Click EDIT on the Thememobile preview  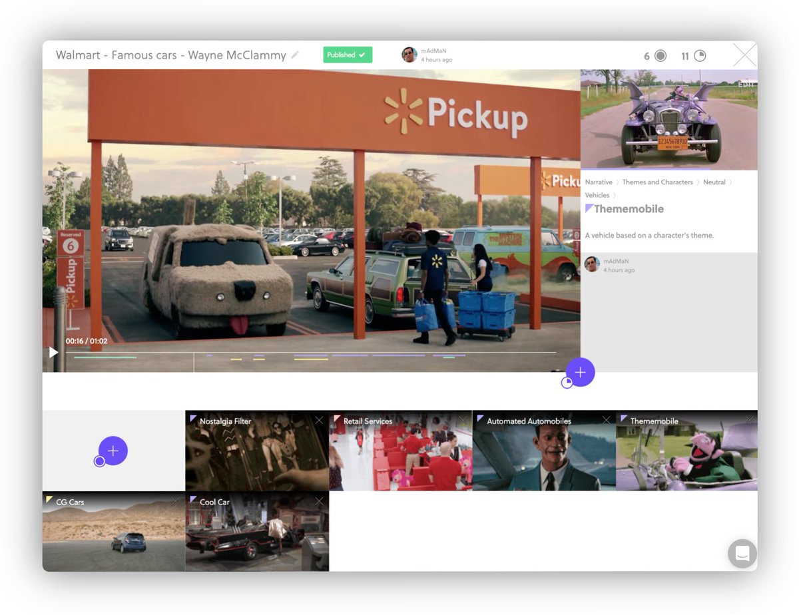tap(746, 85)
